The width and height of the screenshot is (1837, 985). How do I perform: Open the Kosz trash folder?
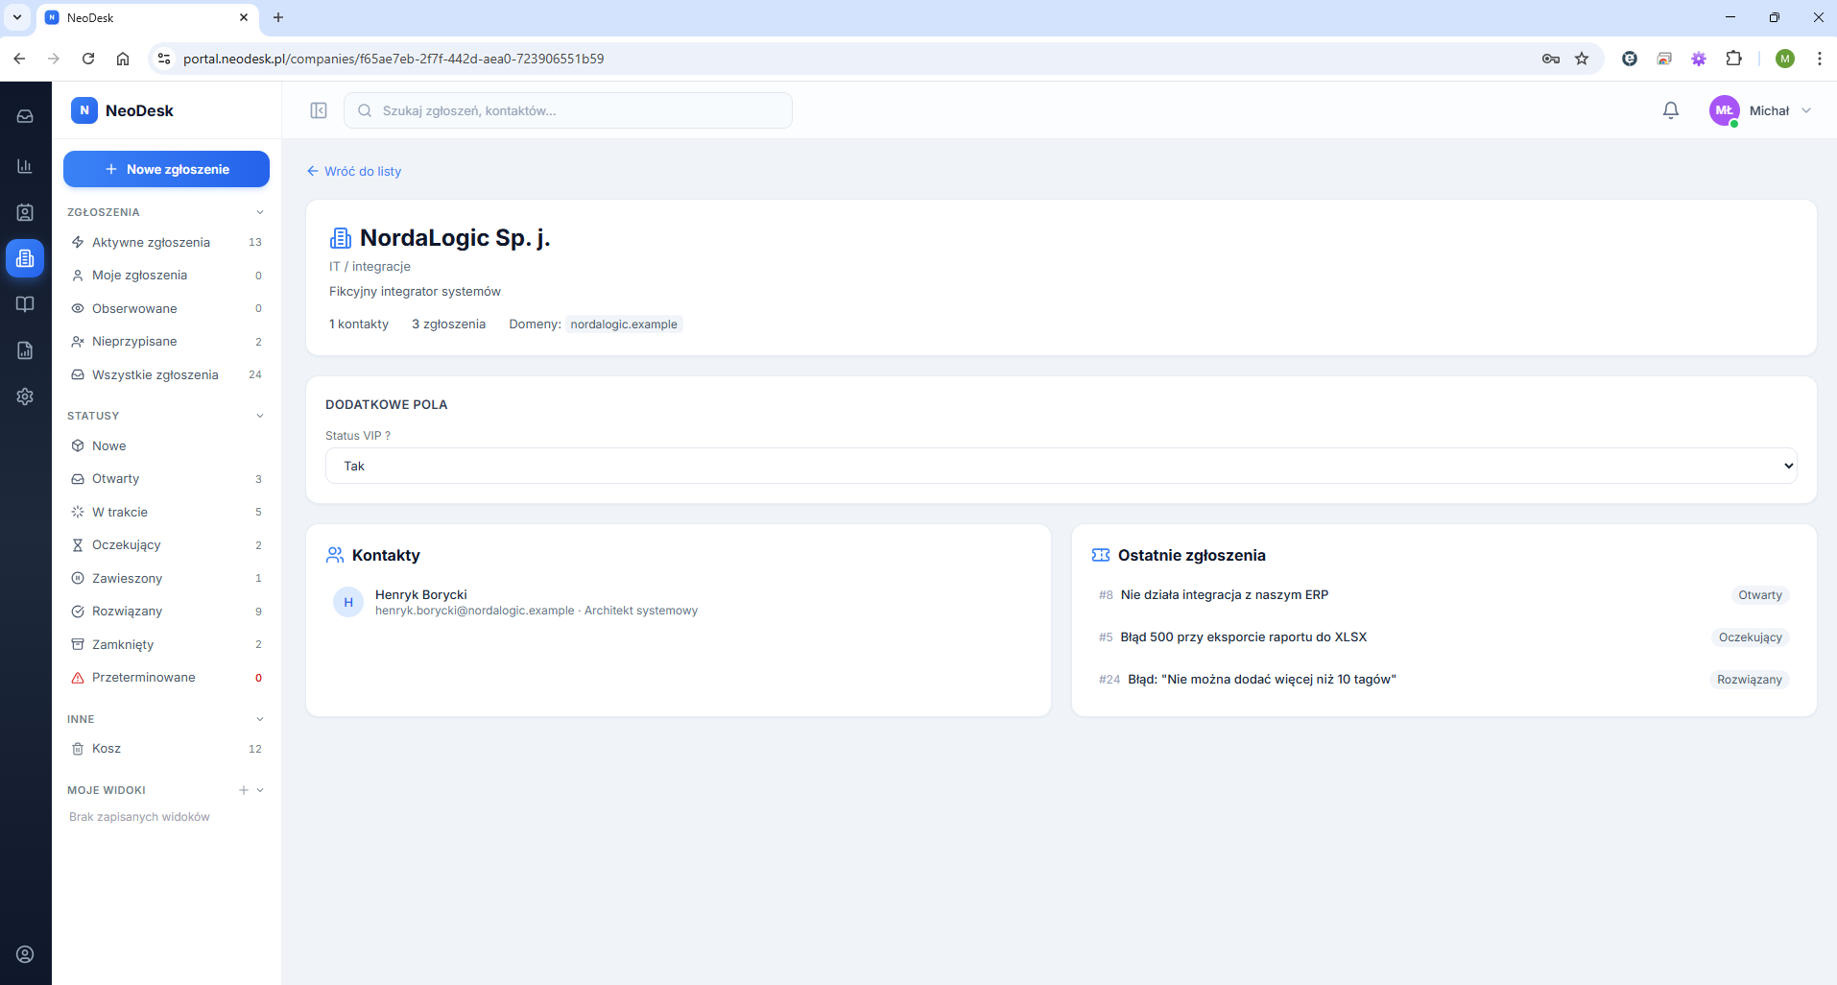(166, 749)
